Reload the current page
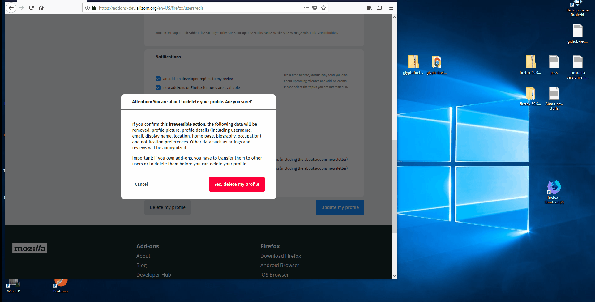The width and height of the screenshot is (595, 302). 31,8
